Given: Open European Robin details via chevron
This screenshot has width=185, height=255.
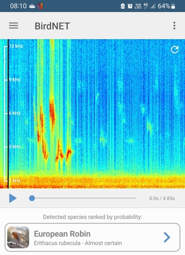Looking at the screenshot, I should (167, 237).
